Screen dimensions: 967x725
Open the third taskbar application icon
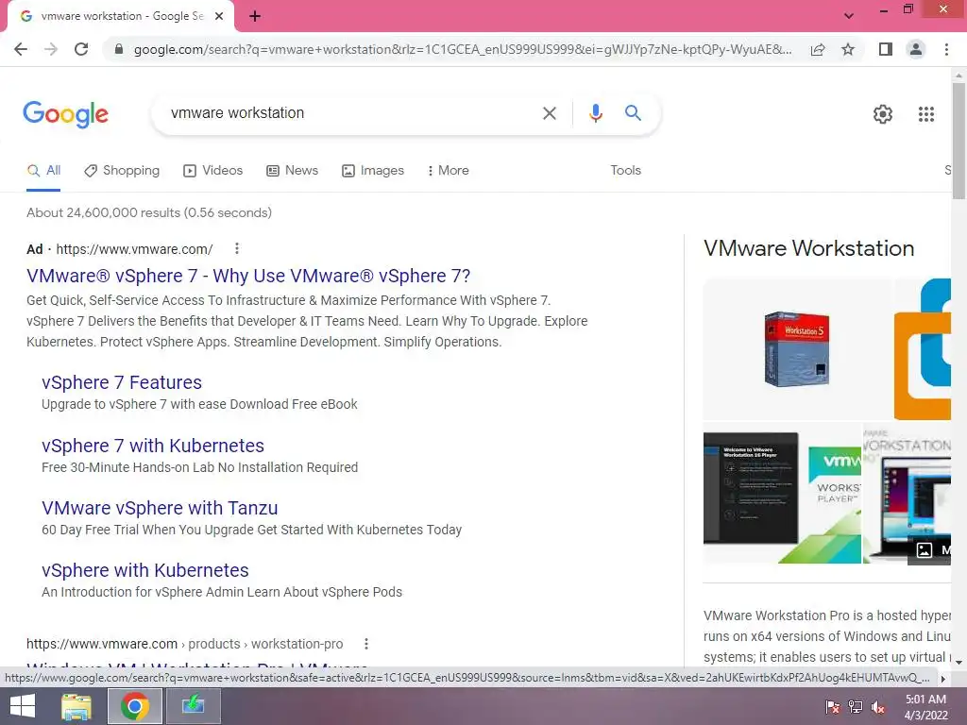point(194,706)
